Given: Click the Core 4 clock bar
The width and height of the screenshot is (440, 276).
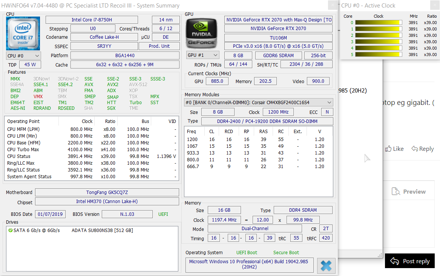Looking at the screenshot, I should coord(379,48).
